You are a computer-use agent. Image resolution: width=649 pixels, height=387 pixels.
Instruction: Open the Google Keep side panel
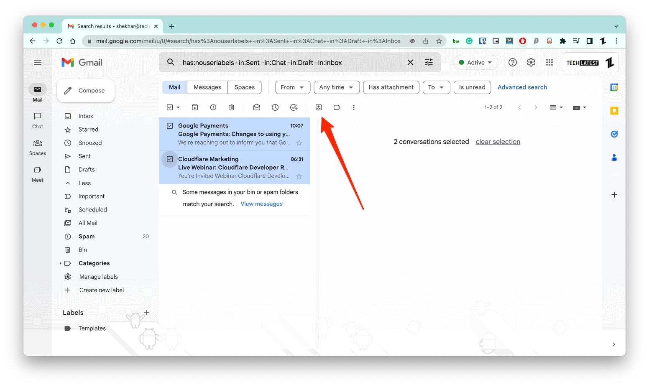point(614,110)
